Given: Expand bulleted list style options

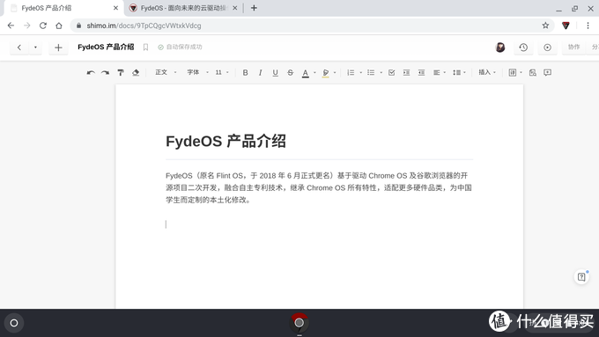Looking at the screenshot, I should click(381, 72).
